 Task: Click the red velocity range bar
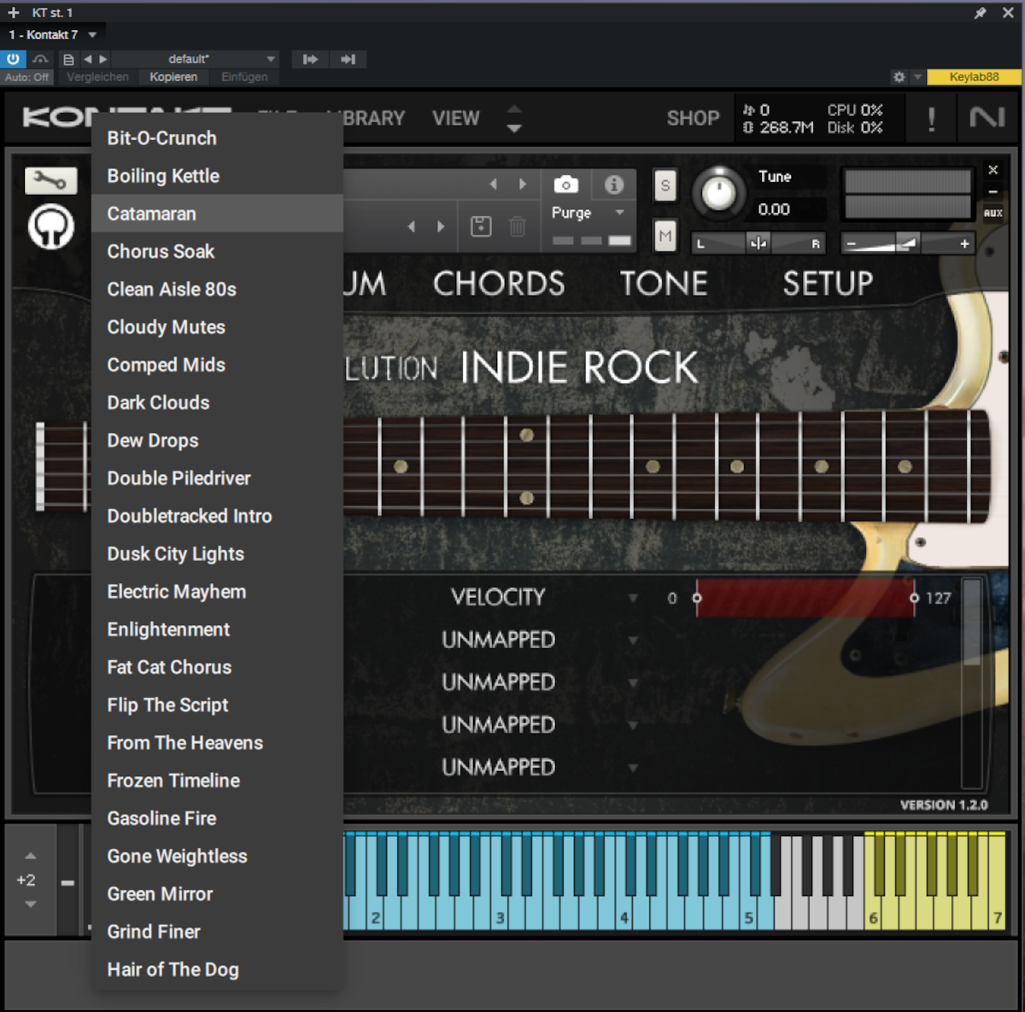click(x=805, y=598)
